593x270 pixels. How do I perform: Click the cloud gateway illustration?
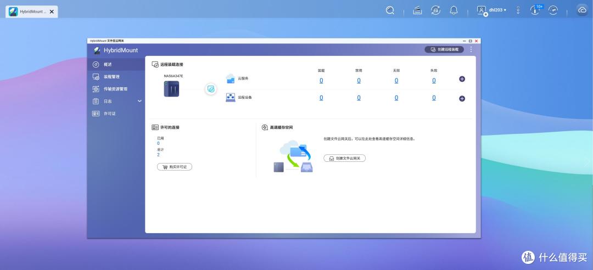pyautogui.click(x=293, y=156)
